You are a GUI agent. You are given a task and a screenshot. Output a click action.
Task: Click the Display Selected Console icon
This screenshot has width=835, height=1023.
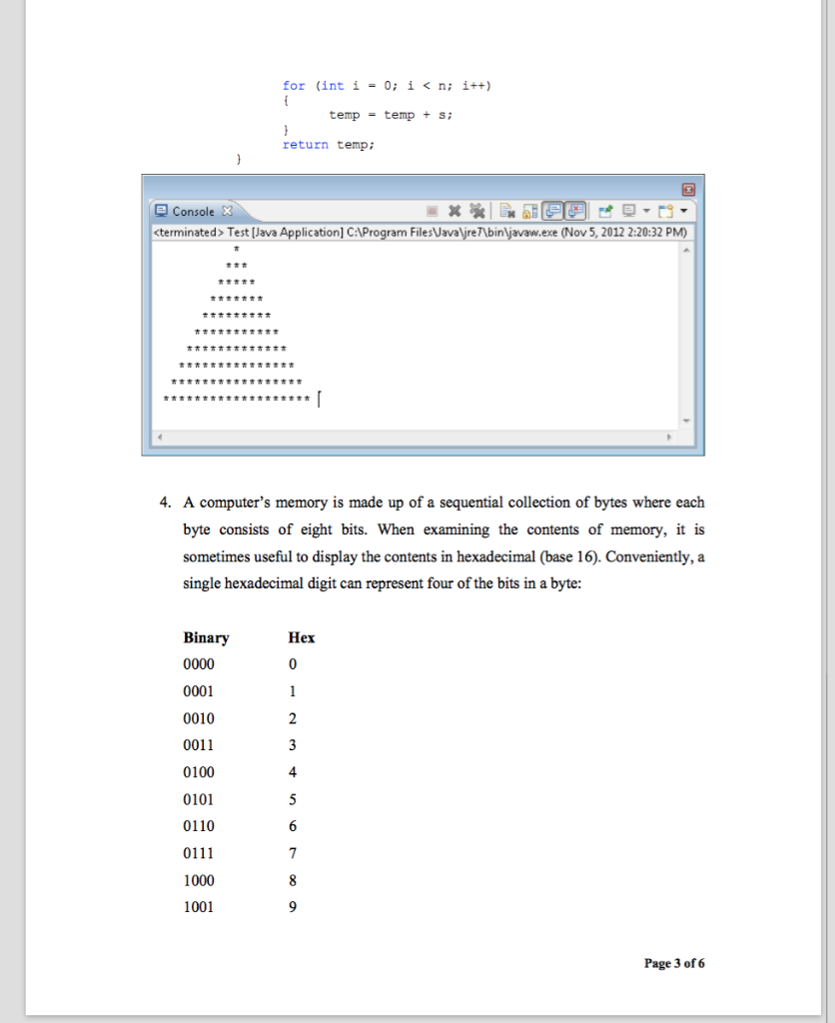coord(629,210)
